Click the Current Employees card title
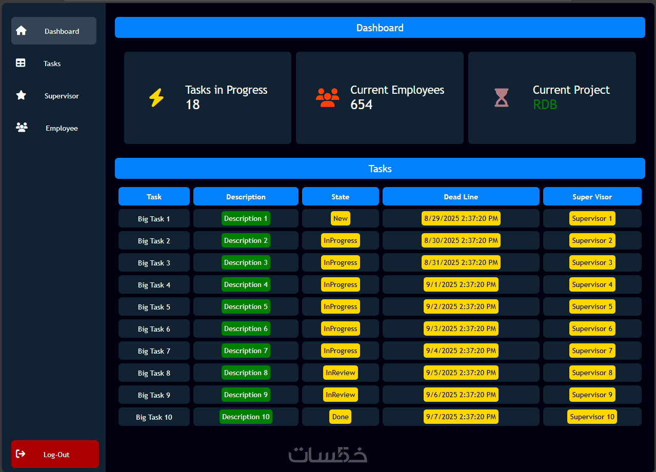The width and height of the screenshot is (656, 472). [397, 90]
